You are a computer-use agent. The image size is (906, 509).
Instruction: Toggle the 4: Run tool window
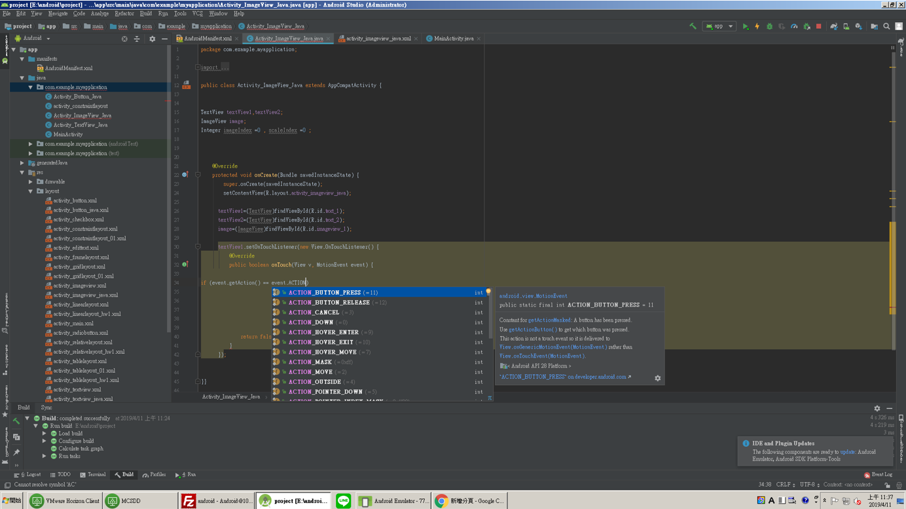(x=185, y=474)
